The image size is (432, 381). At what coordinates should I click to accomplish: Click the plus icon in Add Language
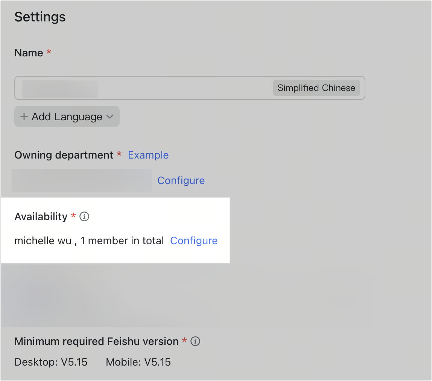click(24, 116)
